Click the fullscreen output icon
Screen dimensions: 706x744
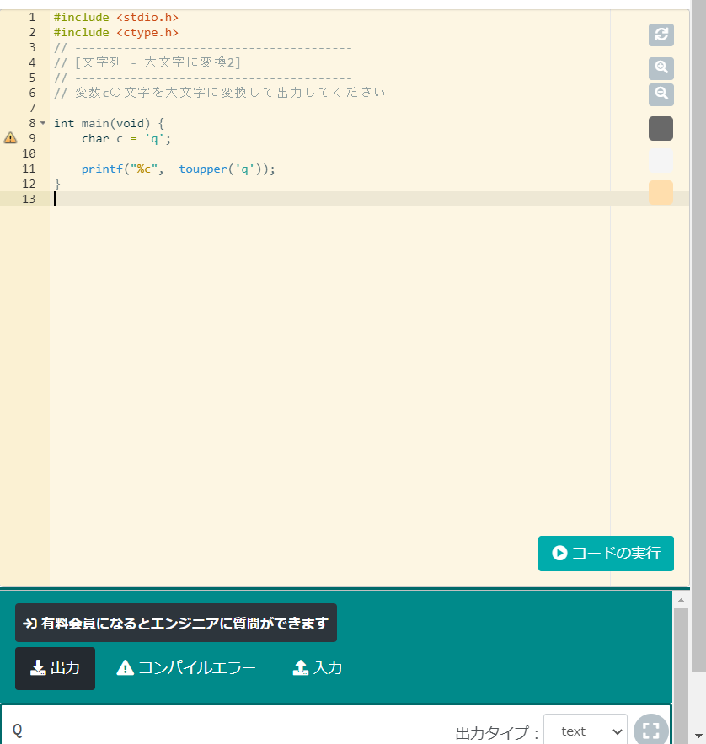[649, 731]
